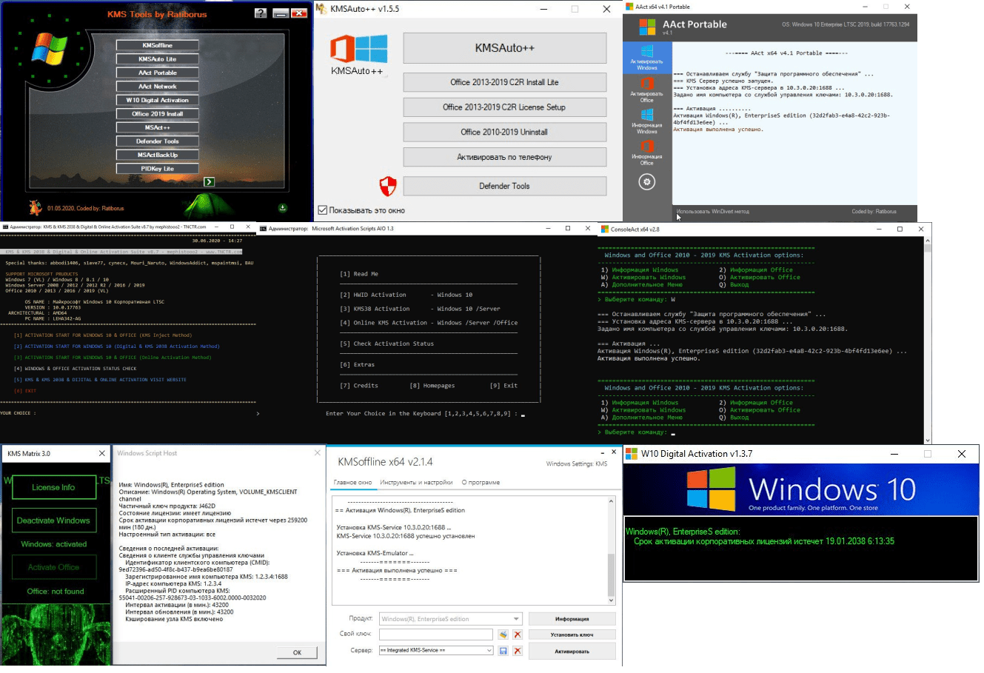This screenshot has width=984, height=673.
Task: Click Установить ключ in KMSoffline
Action: tap(572, 635)
